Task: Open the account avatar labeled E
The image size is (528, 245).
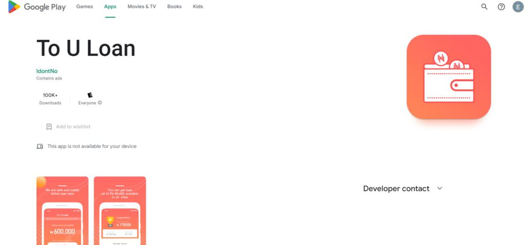Action: pos(518,7)
